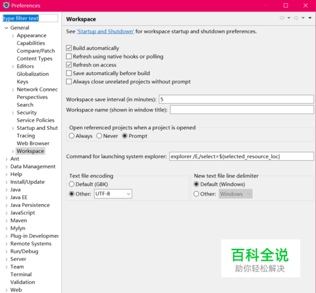The width and height of the screenshot is (316, 293).
Task: Enable Refresh using native hooks or polling
Action: click(69, 57)
